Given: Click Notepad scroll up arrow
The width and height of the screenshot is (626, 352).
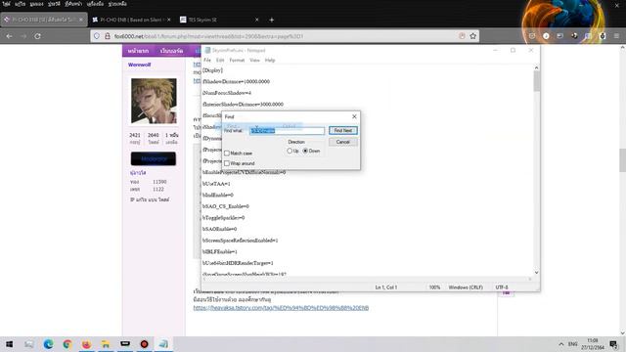Looking at the screenshot, I should click(x=537, y=67).
